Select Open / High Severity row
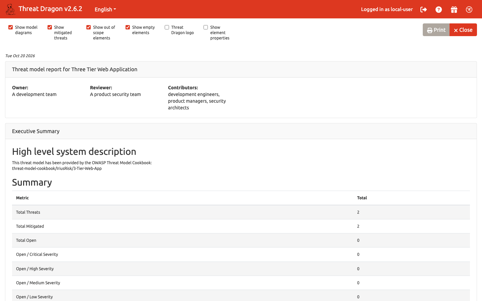This screenshot has width=482, height=301. pos(241,269)
